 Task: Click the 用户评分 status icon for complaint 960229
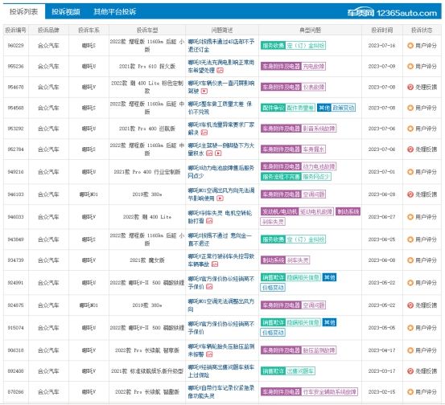tap(410, 45)
